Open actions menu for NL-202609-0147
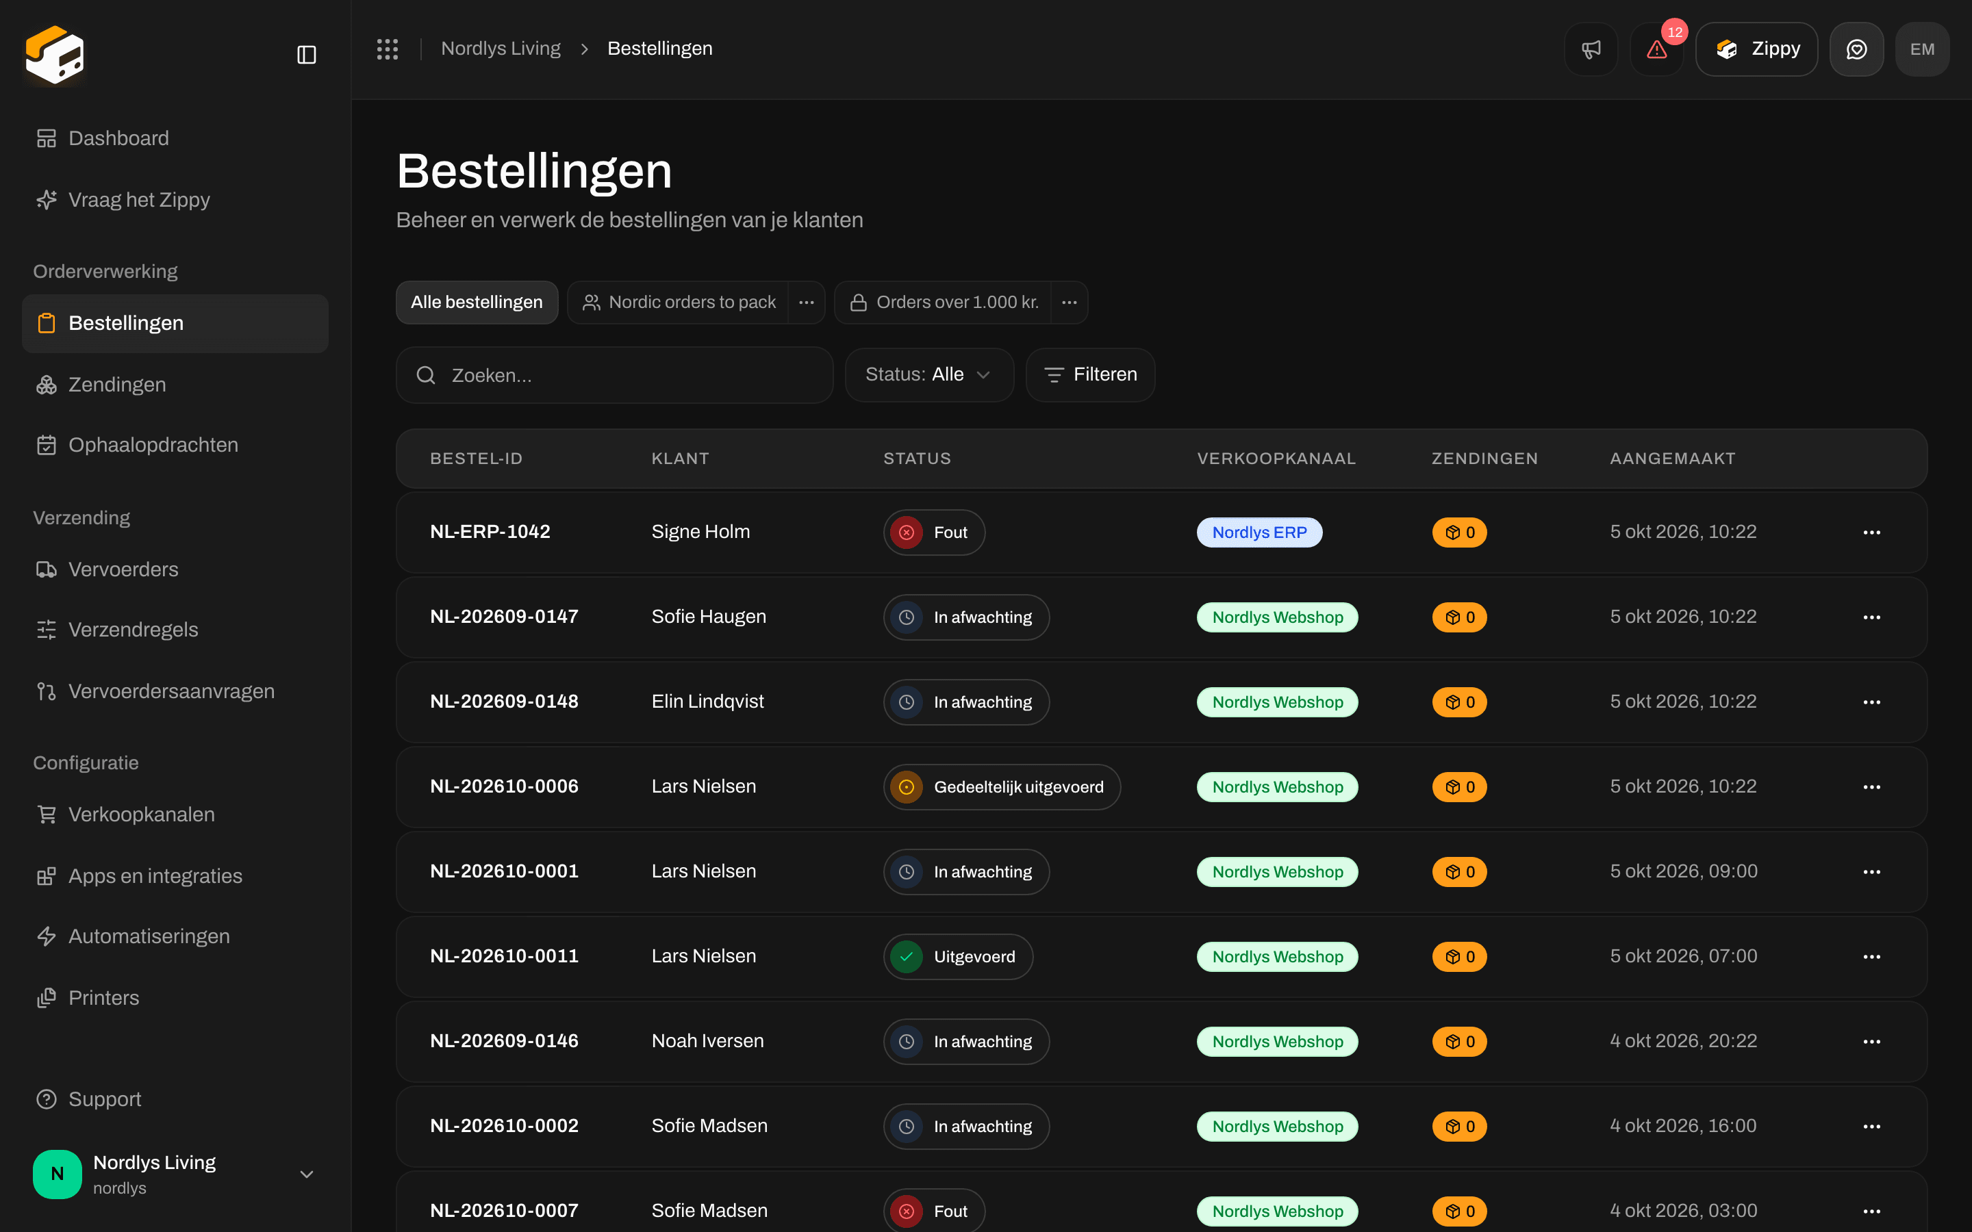This screenshot has height=1232, width=1972. tap(1872, 617)
